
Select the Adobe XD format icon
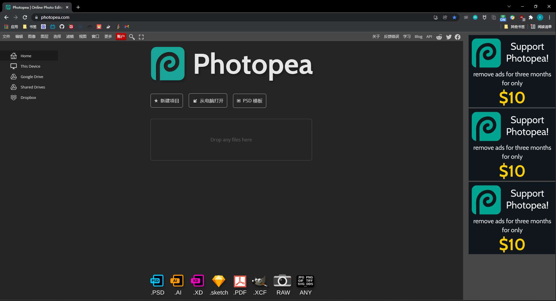(198, 281)
